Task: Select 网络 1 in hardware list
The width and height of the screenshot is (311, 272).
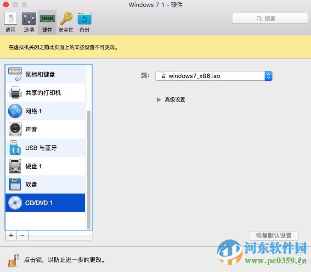Action: coord(45,111)
